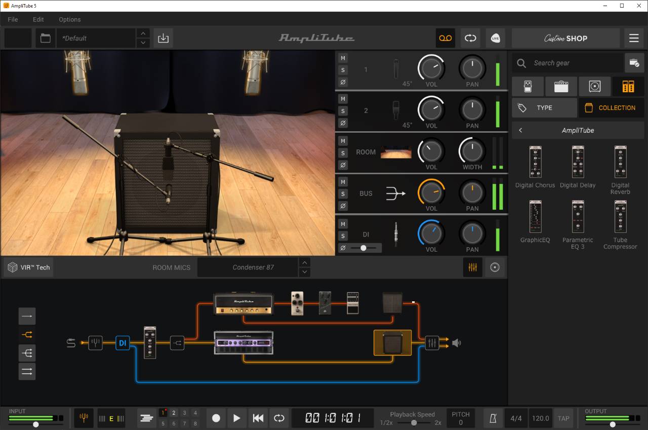Toggle the metronome icon

coord(493,418)
